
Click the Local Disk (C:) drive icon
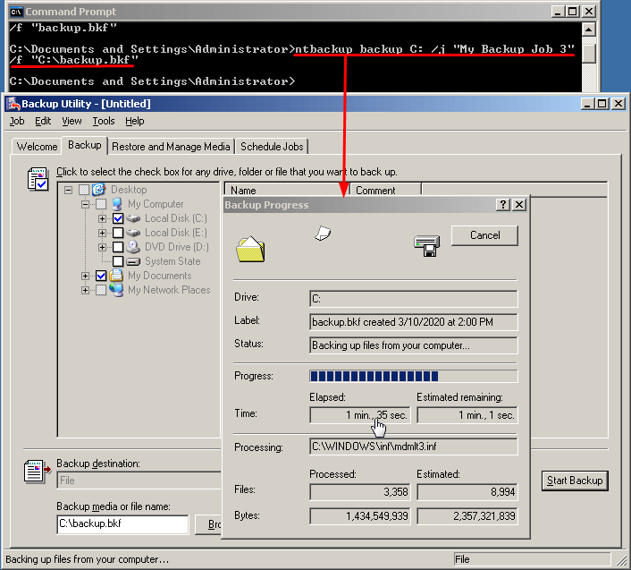click(x=133, y=218)
